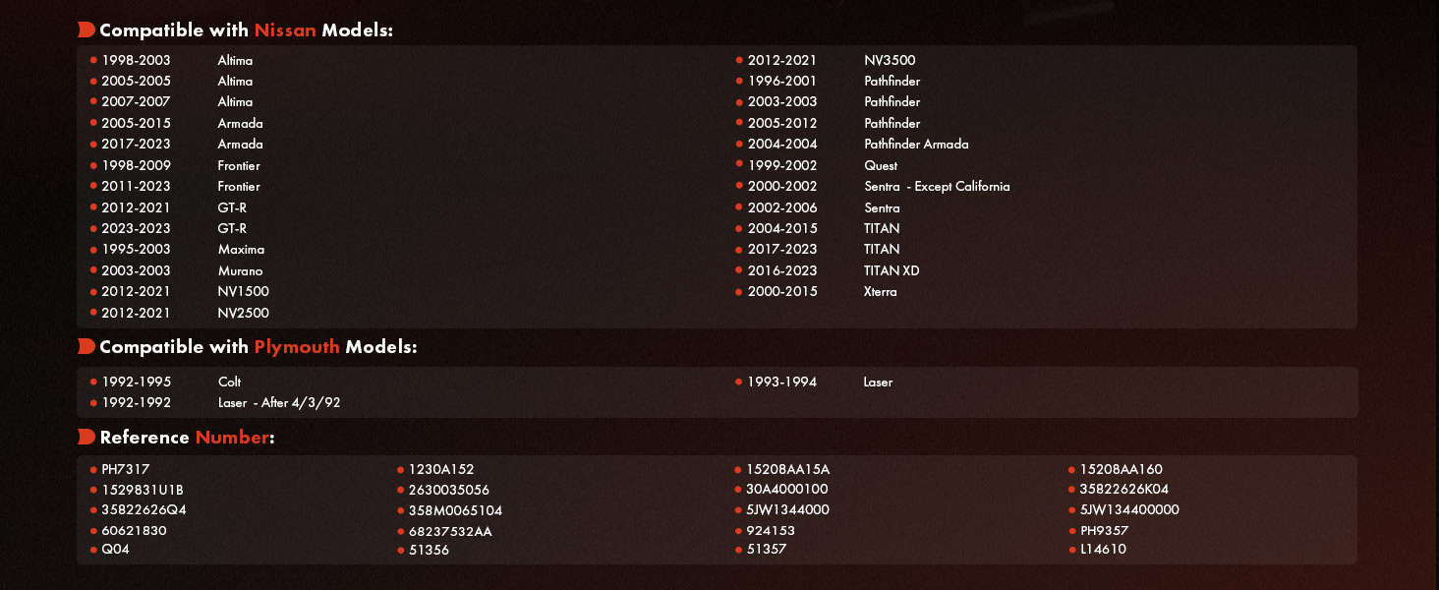Click the Laser - After 4/3/92 entry
1439x590 pixels.
[278, 403]
